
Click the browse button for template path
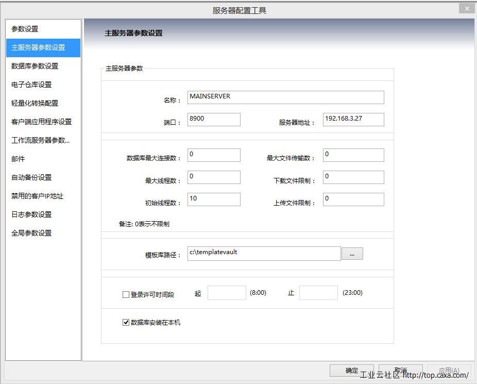[352, 254]
